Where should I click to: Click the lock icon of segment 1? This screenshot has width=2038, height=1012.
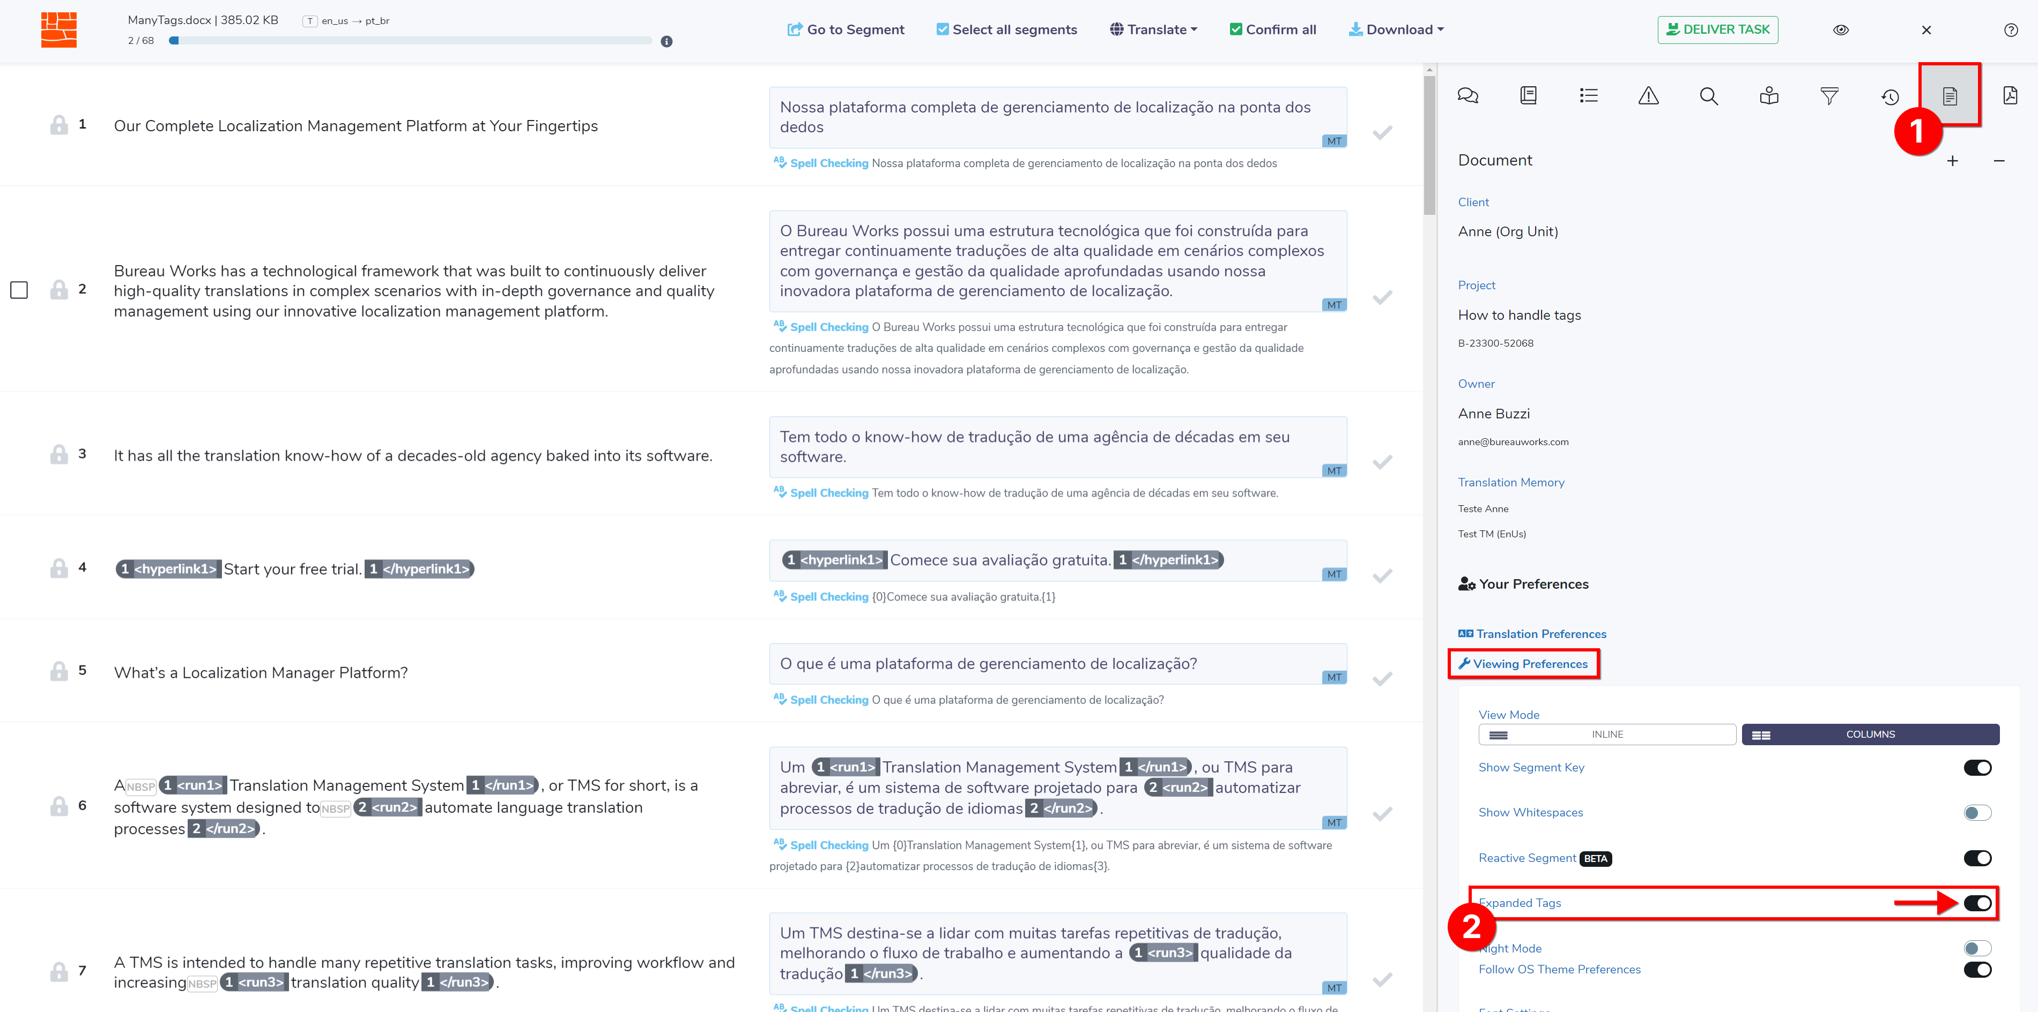(58, 125)
